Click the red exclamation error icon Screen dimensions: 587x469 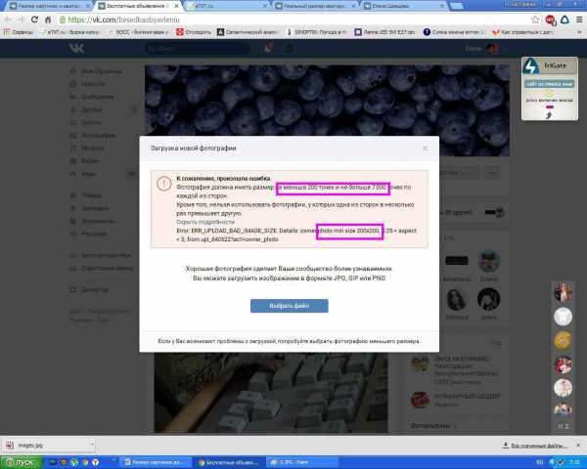pyautogui.click(x=164, y=184)
